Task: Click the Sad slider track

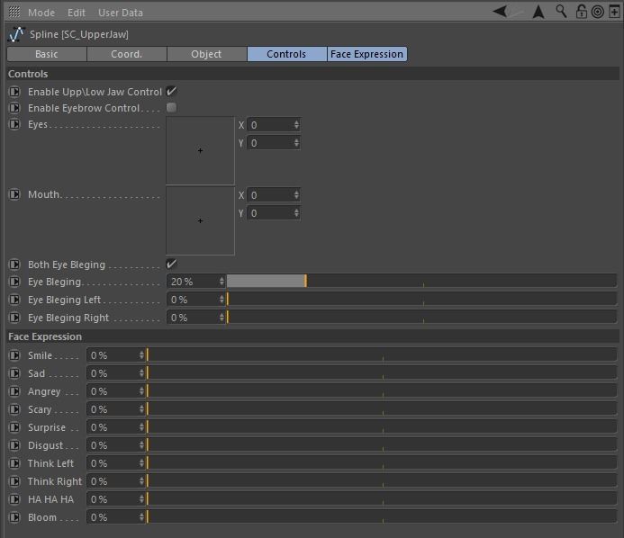Action: tap(382, 372)
